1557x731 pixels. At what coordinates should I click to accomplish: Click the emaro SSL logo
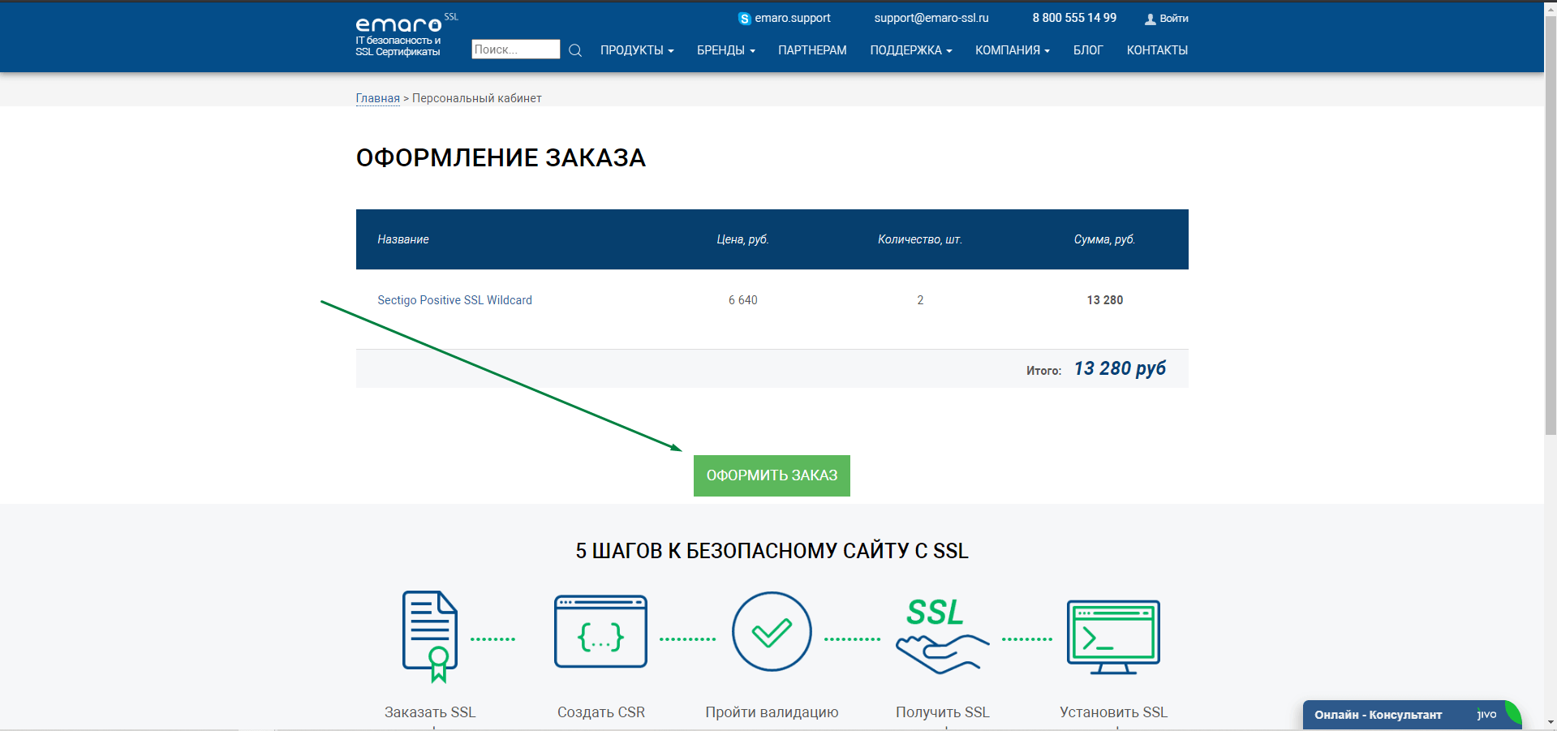tap(406, 36)
